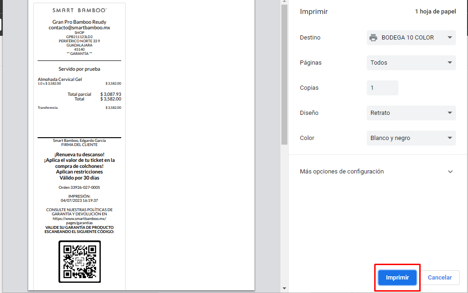Click the 'Válido por 30 días' text
Viewport: 468px width, 293px height.
coord(79,178)
